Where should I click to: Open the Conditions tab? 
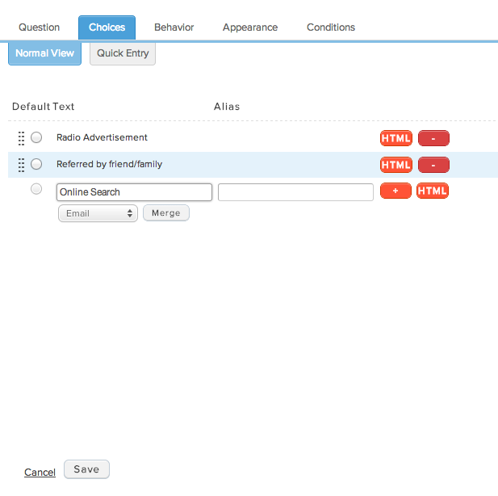click(331, 27)
